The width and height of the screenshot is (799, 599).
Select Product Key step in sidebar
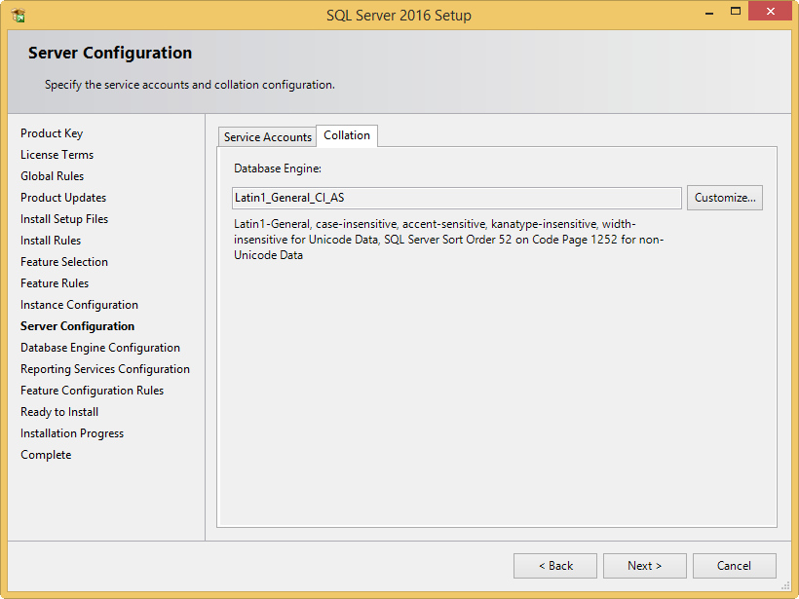[52, 133]
